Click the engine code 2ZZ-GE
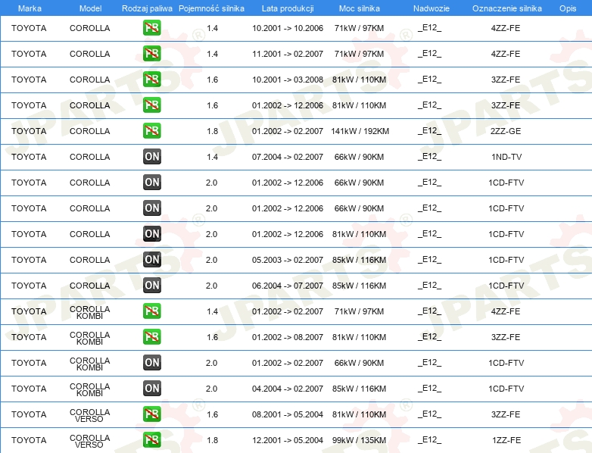 pos(506,131)
